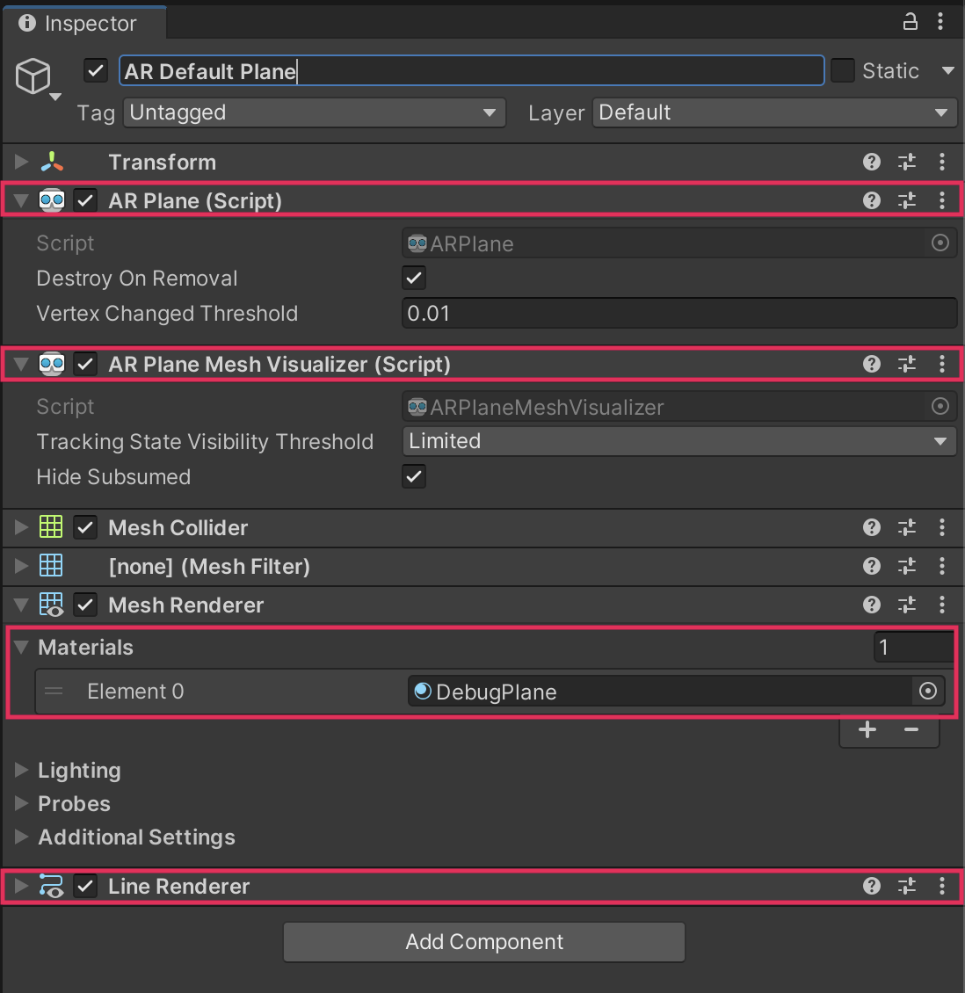Click ARPlaneMeshVisualizer script object picker
965x993 pixels.
coord(940,407)
